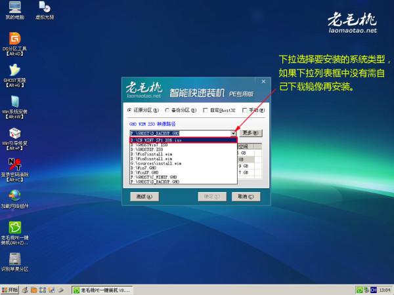Viewport: 394px width, 295px height.
Task: Click the orange folder quick-launch icon
Action: 33,290
